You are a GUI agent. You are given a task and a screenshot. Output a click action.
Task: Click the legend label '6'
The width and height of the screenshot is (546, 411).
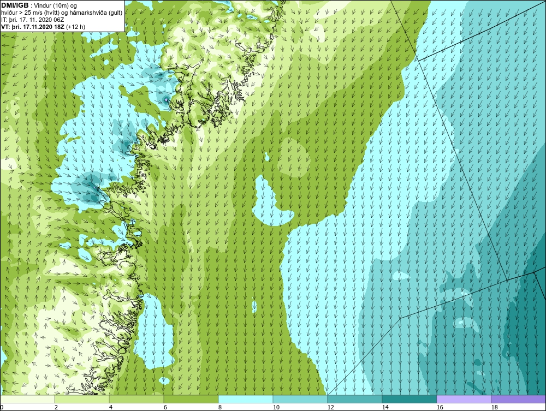click(165, 407)
